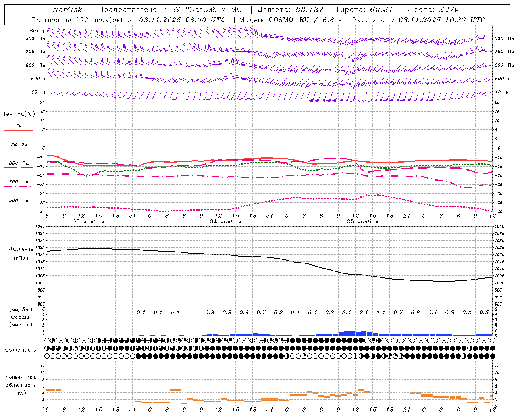Click the longitude value "Долгота: 88.137"
The image size is (516, 413).
pyautogui.click(x=290, y=10)
